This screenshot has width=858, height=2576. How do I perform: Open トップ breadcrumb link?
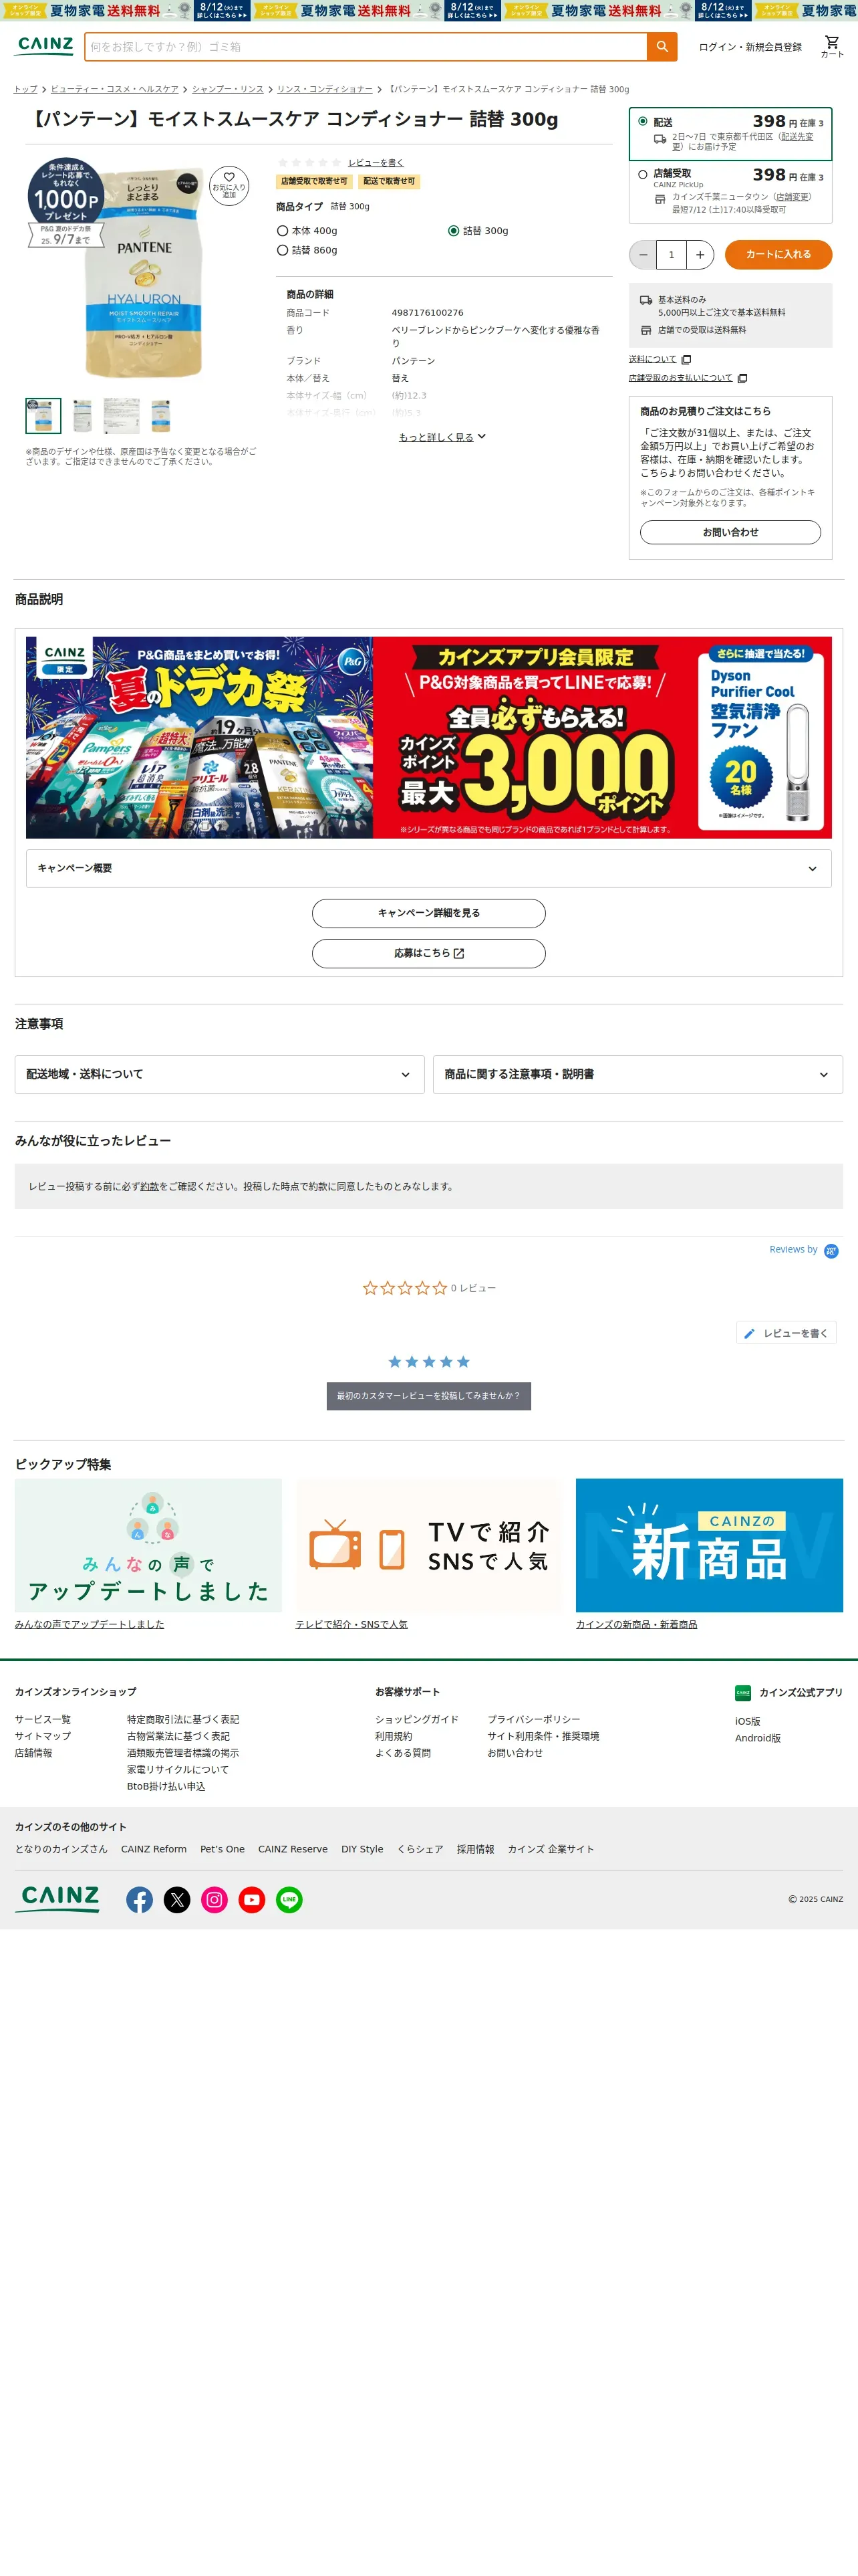tap(26, 89)
